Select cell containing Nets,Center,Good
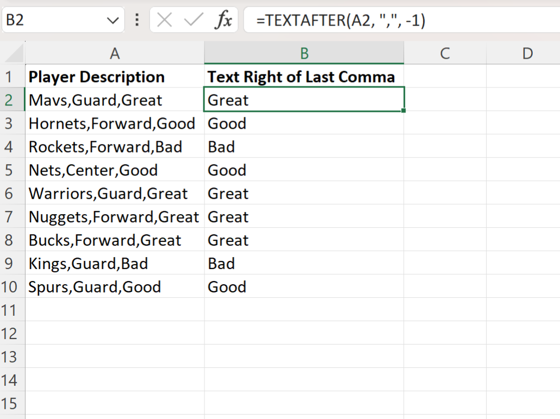Image resolution: width=560 pixels, height=419 pixels. [x=115, y=170]
